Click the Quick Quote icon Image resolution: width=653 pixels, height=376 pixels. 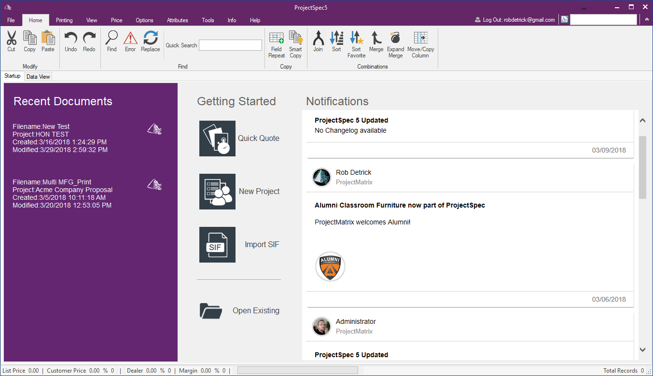point(217,139)
